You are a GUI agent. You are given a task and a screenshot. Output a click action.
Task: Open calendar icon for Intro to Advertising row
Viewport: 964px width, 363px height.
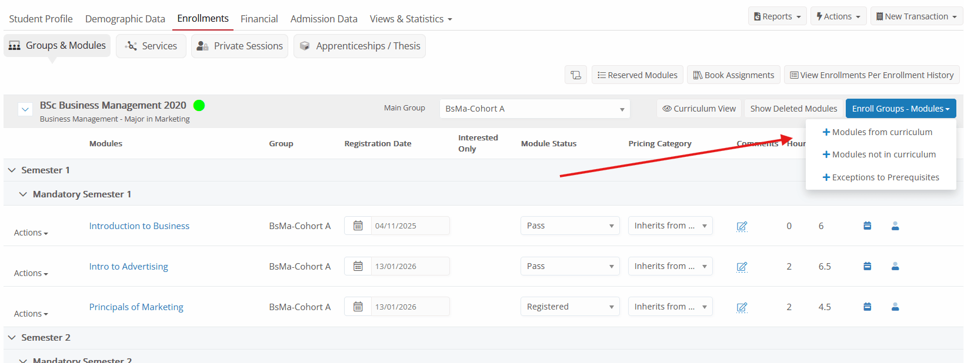pos(358,266)
